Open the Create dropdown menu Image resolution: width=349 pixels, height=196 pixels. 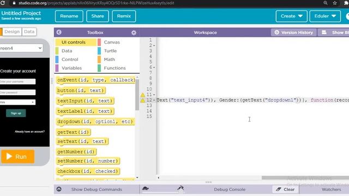click(291, 16)
